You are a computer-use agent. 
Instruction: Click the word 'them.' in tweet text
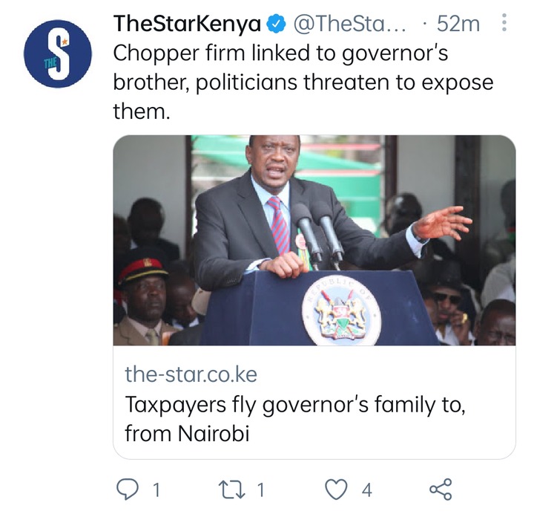[x=142, y=111]
